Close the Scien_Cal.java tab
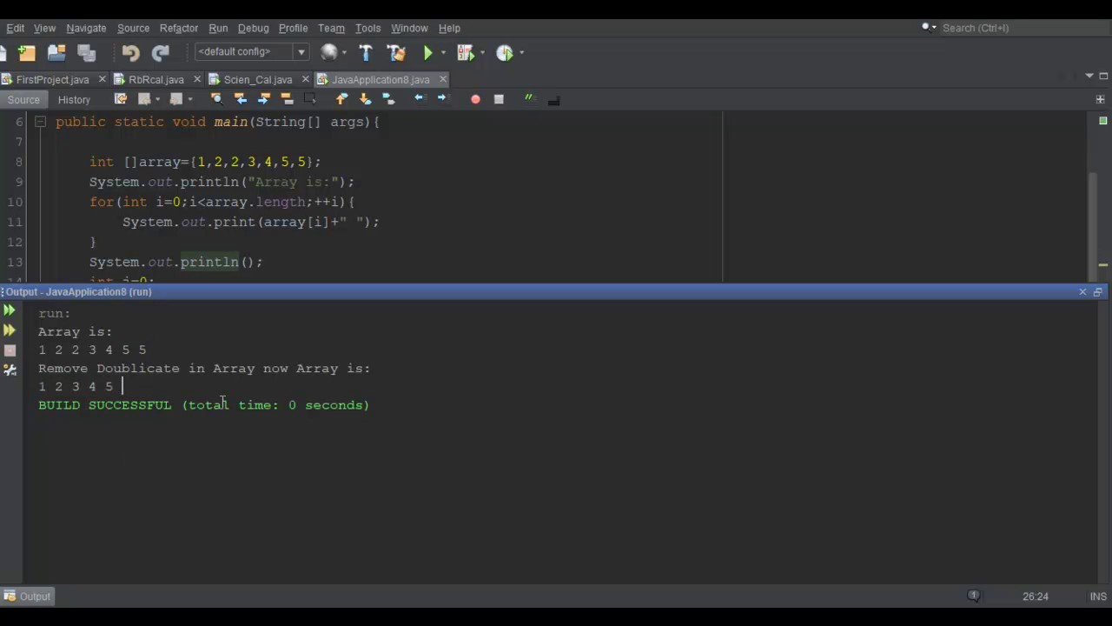1112x626 pixels. tap(305, 79)
